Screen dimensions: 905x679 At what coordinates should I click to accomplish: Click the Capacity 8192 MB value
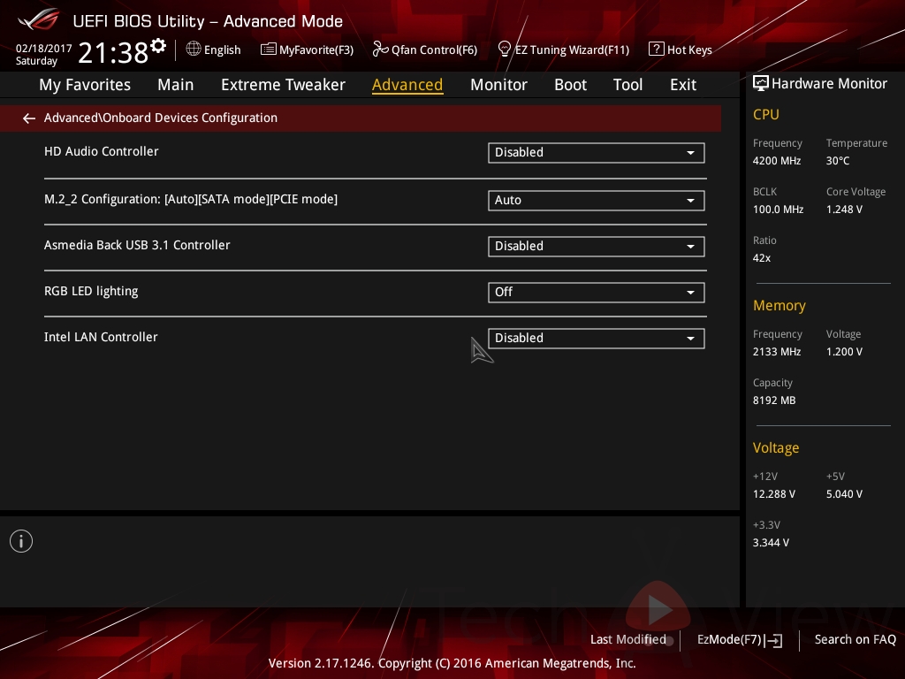[x=774, y=401]
